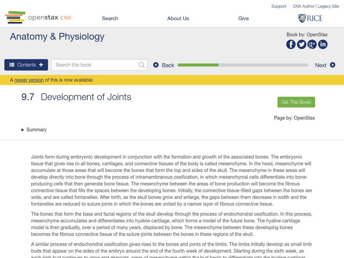Open the About Us menu item
The width and height of the screenshot is (344, 258).
pos(178,18)
